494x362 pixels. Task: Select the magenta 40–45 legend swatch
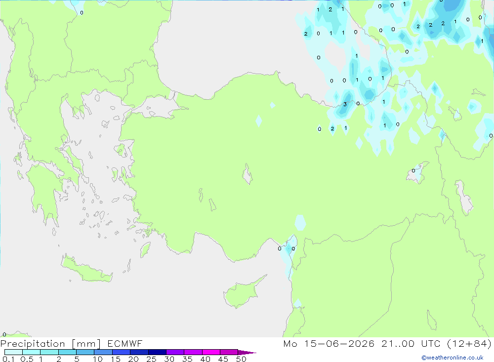pyautogui.click(x=211, y=352)
